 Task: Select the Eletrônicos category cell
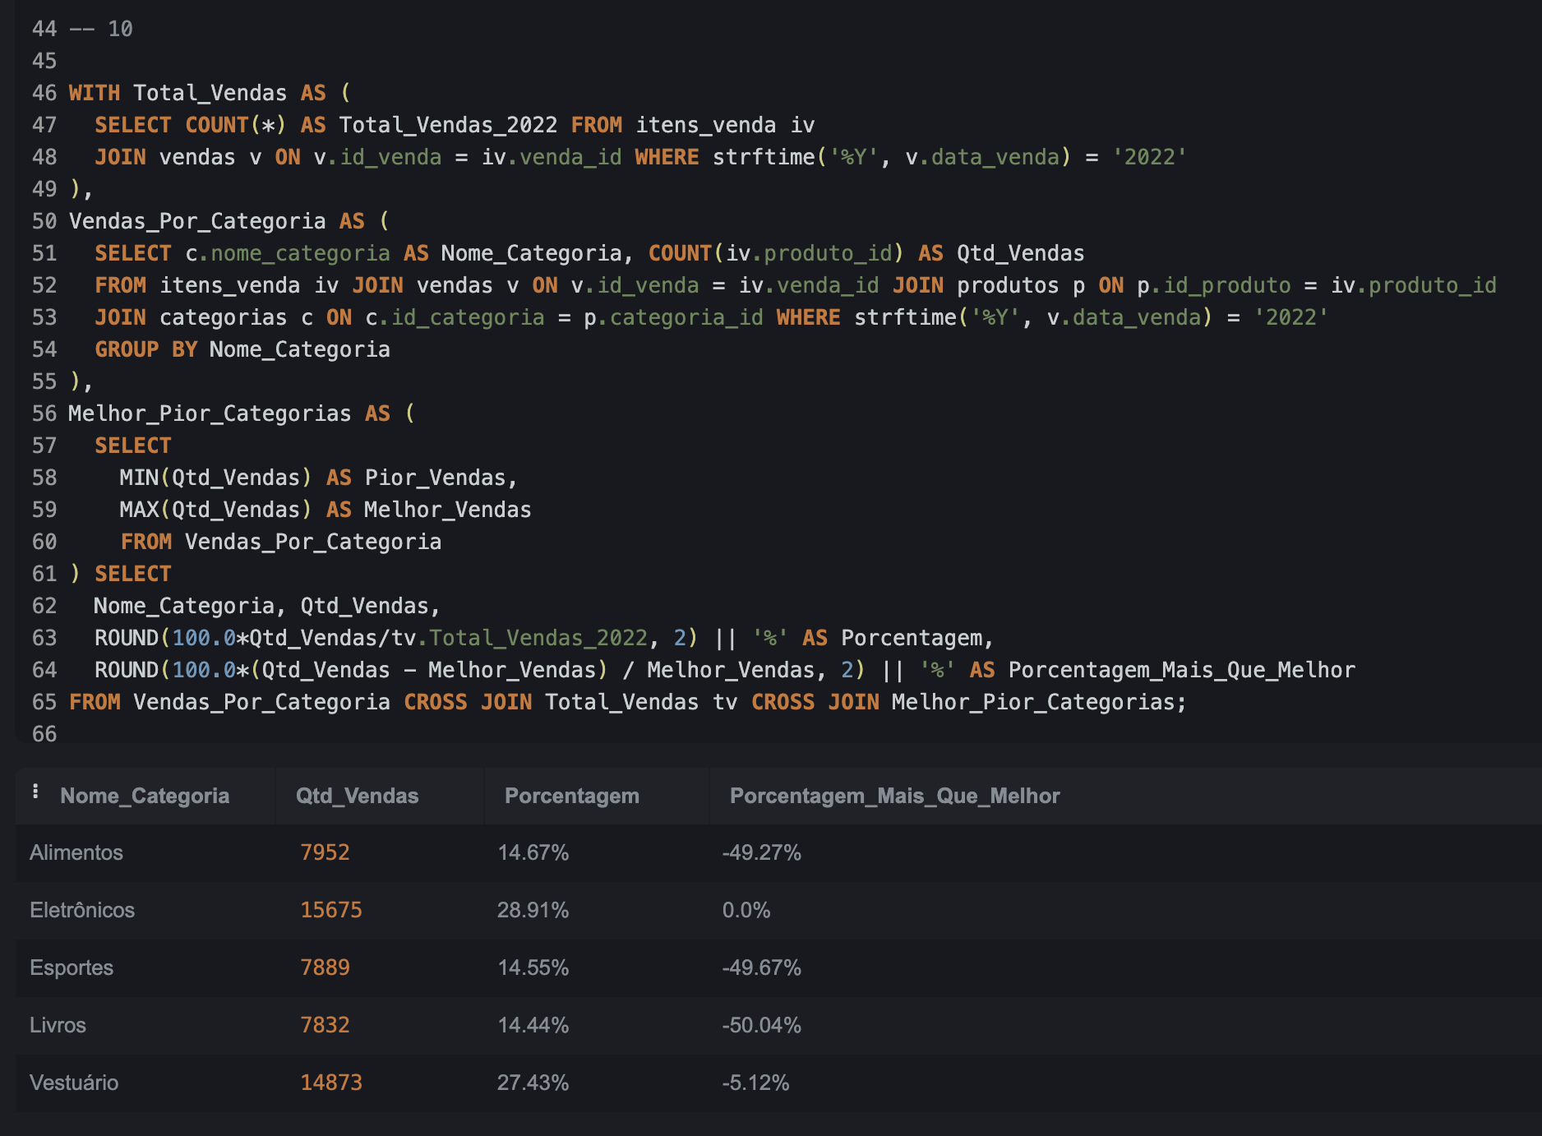tap(82, 910)
